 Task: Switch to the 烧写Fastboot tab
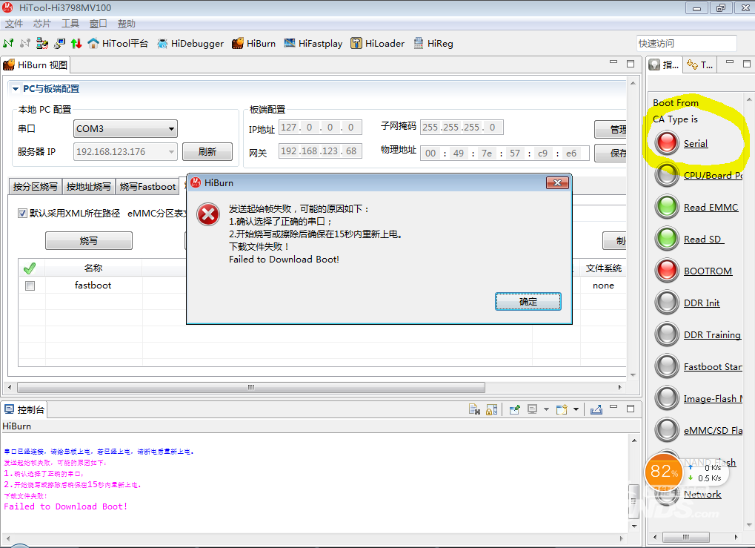(x=147, y=187)
